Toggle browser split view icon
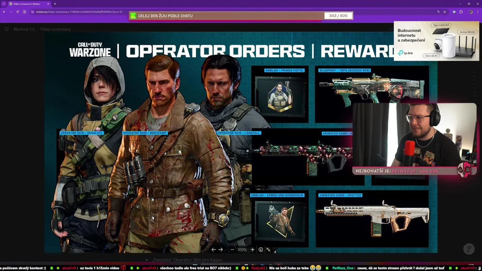 click(24, 12)
